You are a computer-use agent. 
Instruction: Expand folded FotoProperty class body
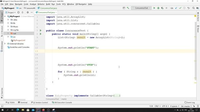pos(117,96)
